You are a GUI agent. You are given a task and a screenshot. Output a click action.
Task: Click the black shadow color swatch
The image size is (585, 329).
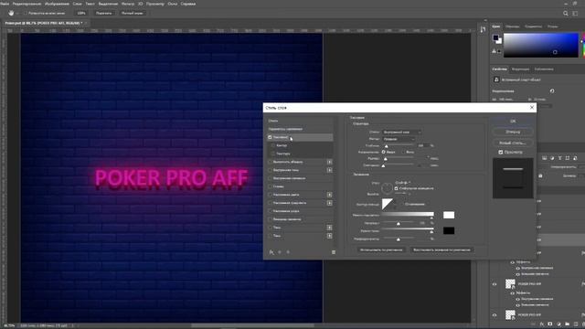coord(449,230)
